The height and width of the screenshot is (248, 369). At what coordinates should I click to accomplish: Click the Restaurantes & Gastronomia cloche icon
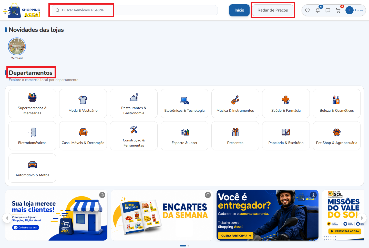pyautogui.click(x=134, y=97)
